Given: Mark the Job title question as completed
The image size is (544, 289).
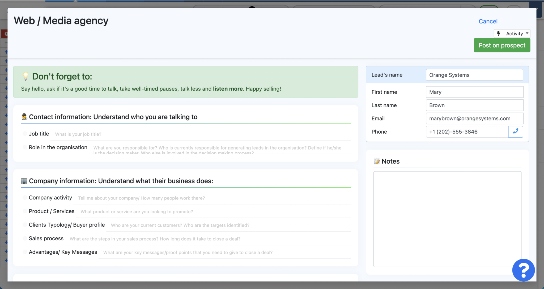Looking at the screenshot, I should [x=24, y=133].
